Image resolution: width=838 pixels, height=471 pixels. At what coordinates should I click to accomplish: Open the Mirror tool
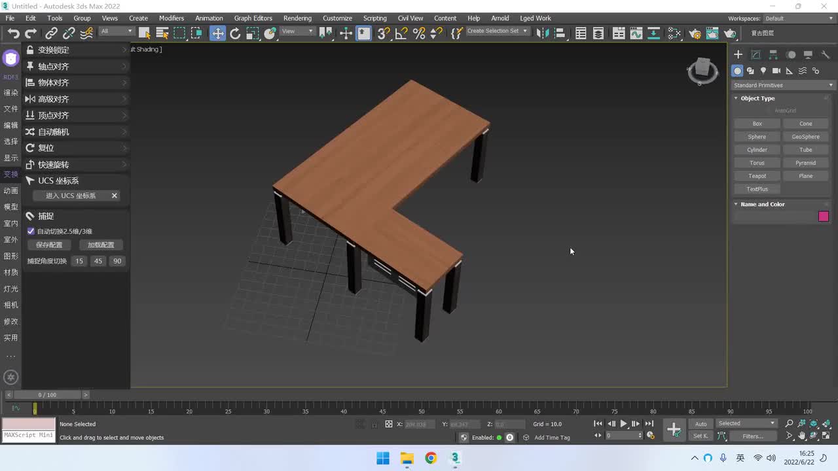coord(542,33)
